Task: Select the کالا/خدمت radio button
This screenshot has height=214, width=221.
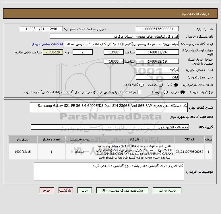Action: click(x=141, y=85)
